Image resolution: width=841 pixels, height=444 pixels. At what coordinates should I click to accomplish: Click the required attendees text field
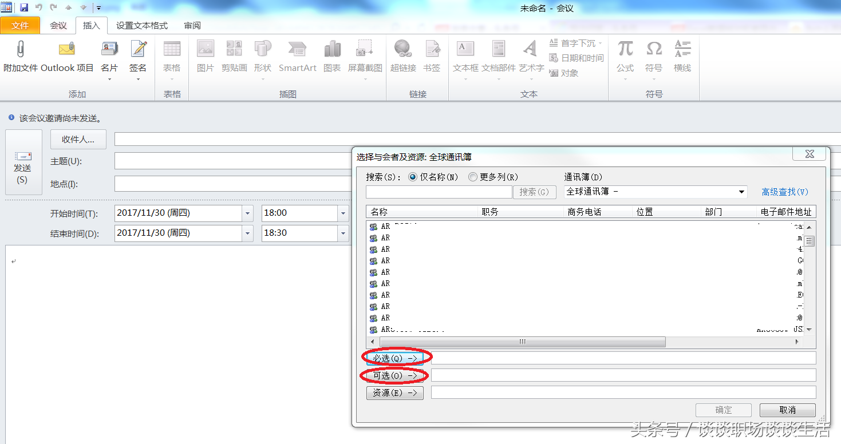tap(623, 358)
